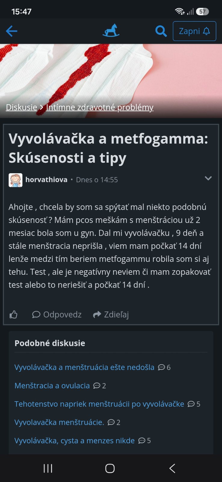222x482 pixels.
Task: Open Vyvolávačka, cysta a menzes nikde
Action: click(x=75, y=441)
